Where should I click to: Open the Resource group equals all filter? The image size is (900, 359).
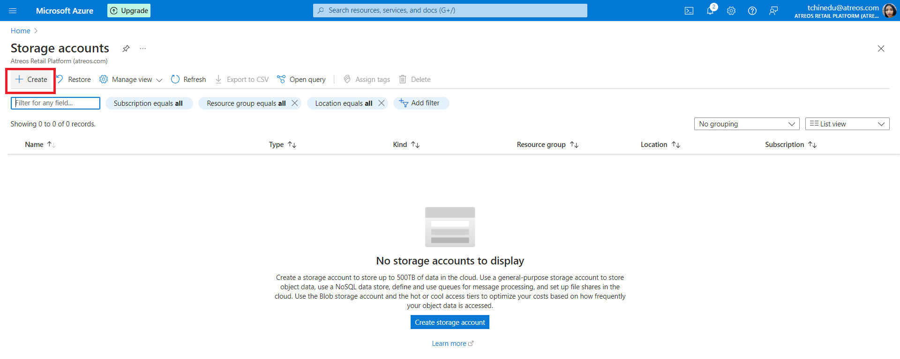pos(246,103)
